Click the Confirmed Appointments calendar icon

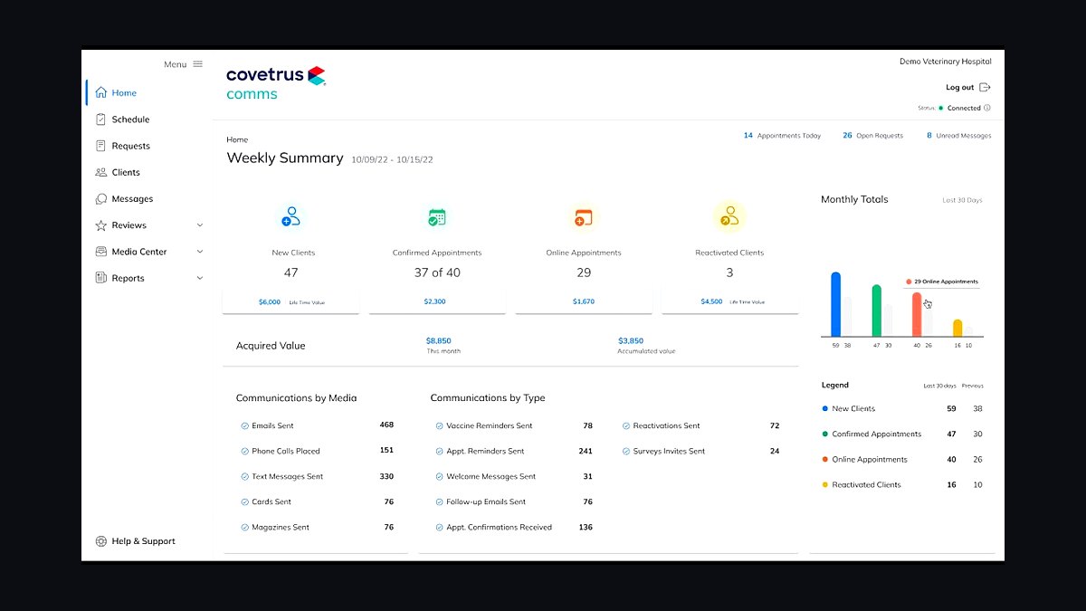437,217
